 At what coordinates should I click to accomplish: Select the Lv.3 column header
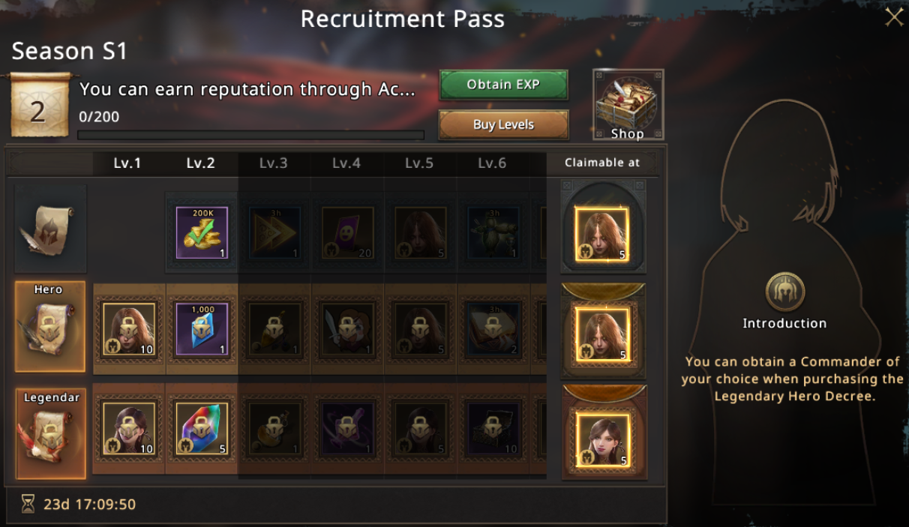[274, 163]
